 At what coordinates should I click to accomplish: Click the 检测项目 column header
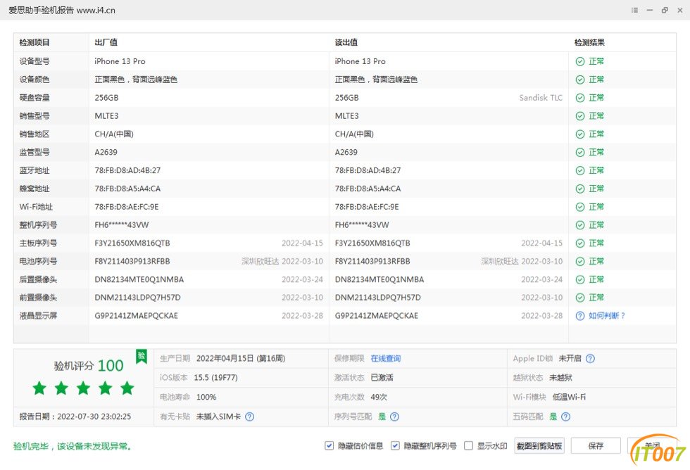[34, 43]
